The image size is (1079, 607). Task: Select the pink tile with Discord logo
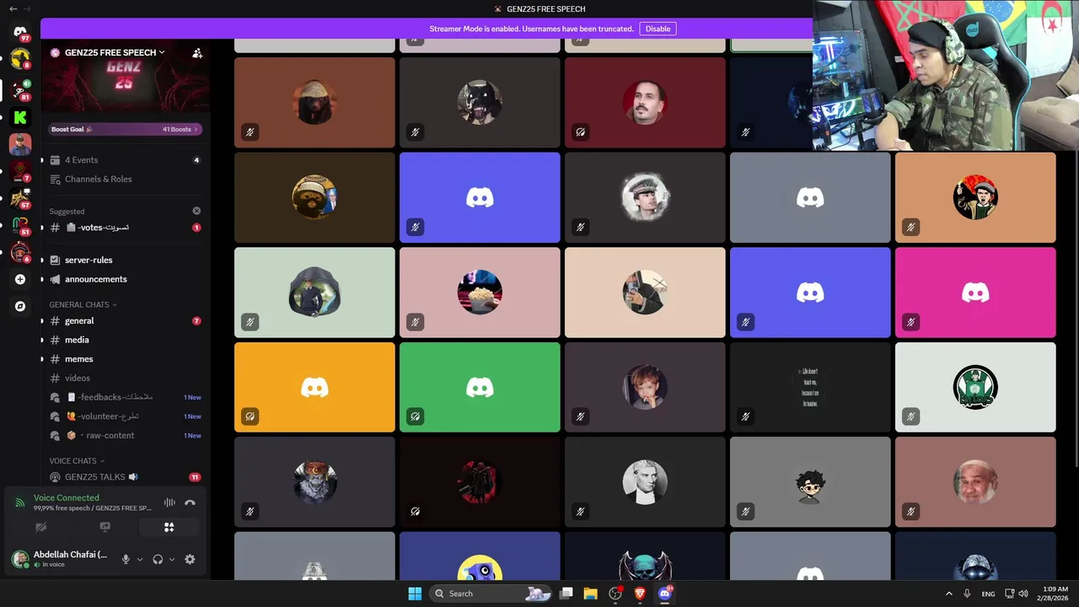pos(975,293)
